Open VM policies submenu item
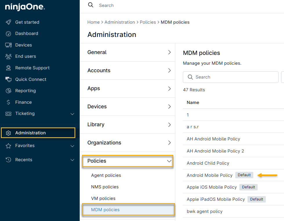 coord(103,198)
